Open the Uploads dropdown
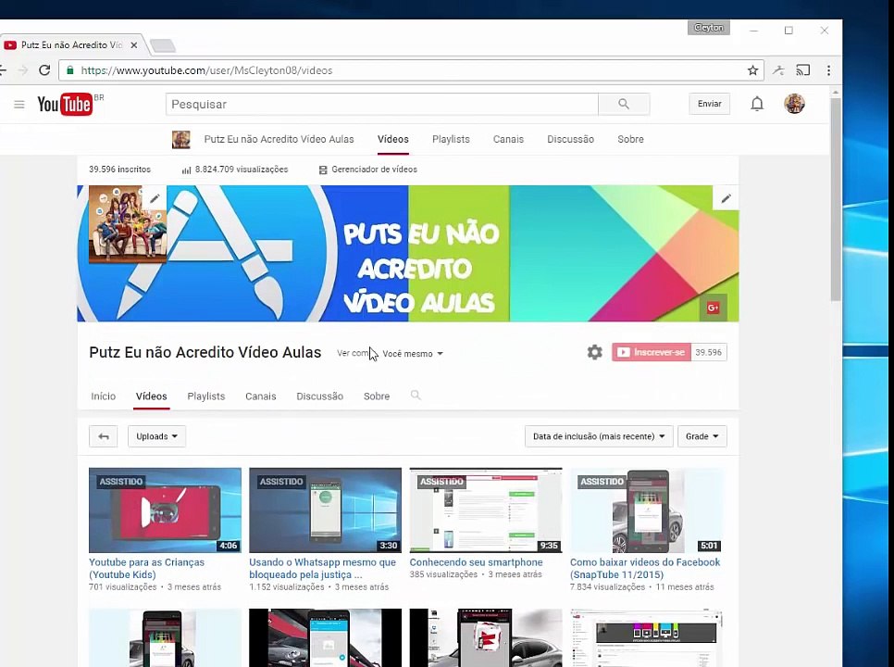 pos(156,436)
